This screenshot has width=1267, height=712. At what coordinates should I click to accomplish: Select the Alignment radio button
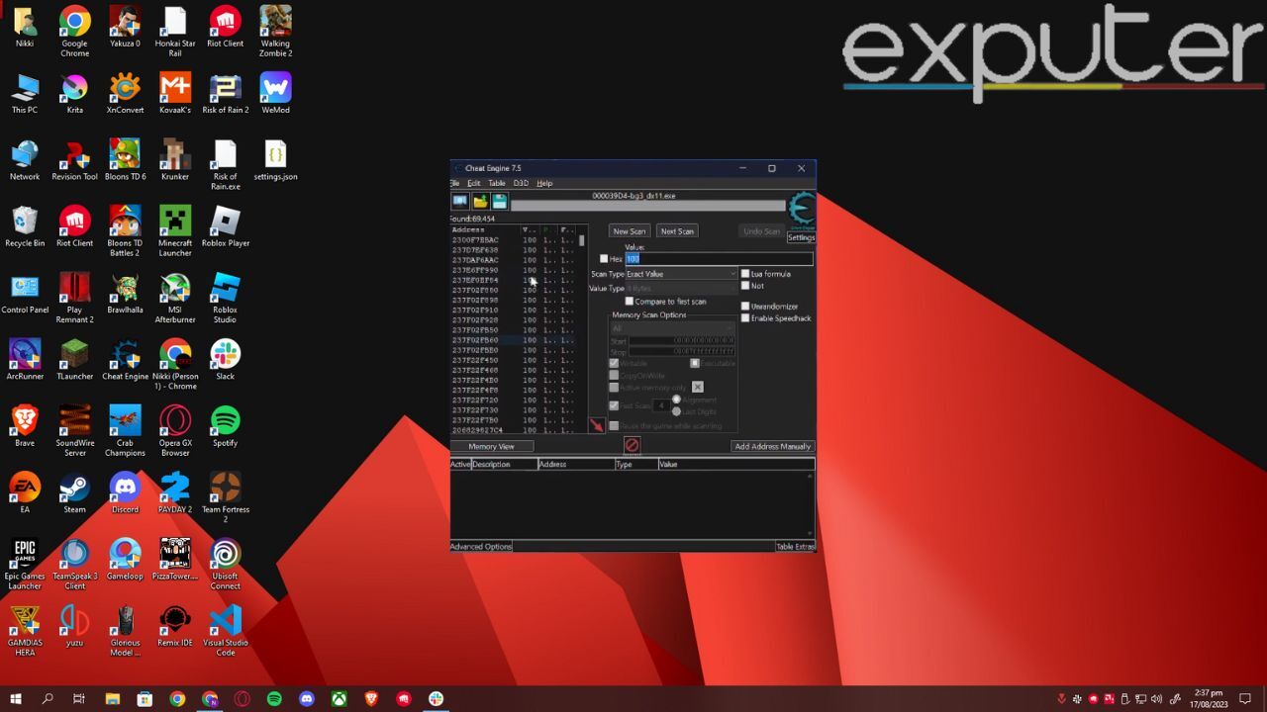[677, 400]
